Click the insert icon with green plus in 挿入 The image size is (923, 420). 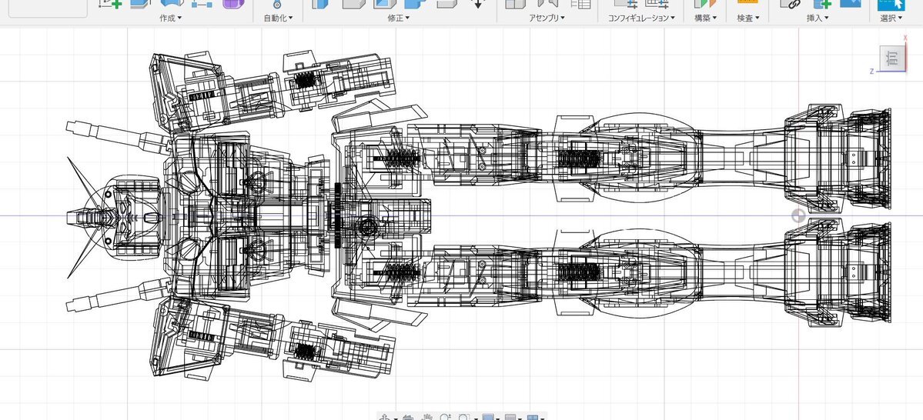pyautogui.click(x=821, y=3)
